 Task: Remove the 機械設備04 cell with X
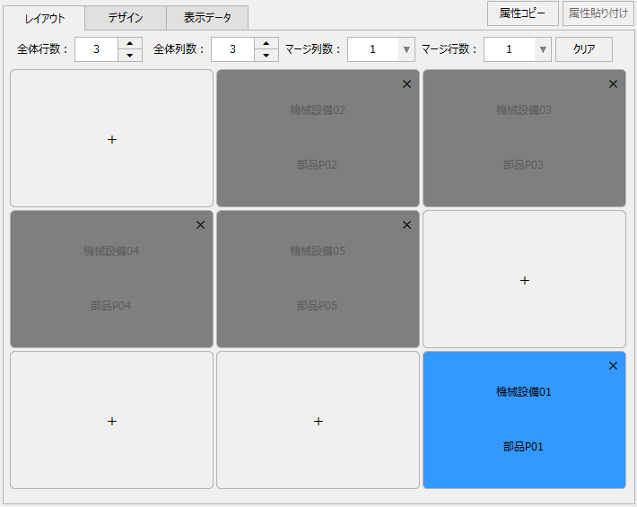click(x=200, y=225)
